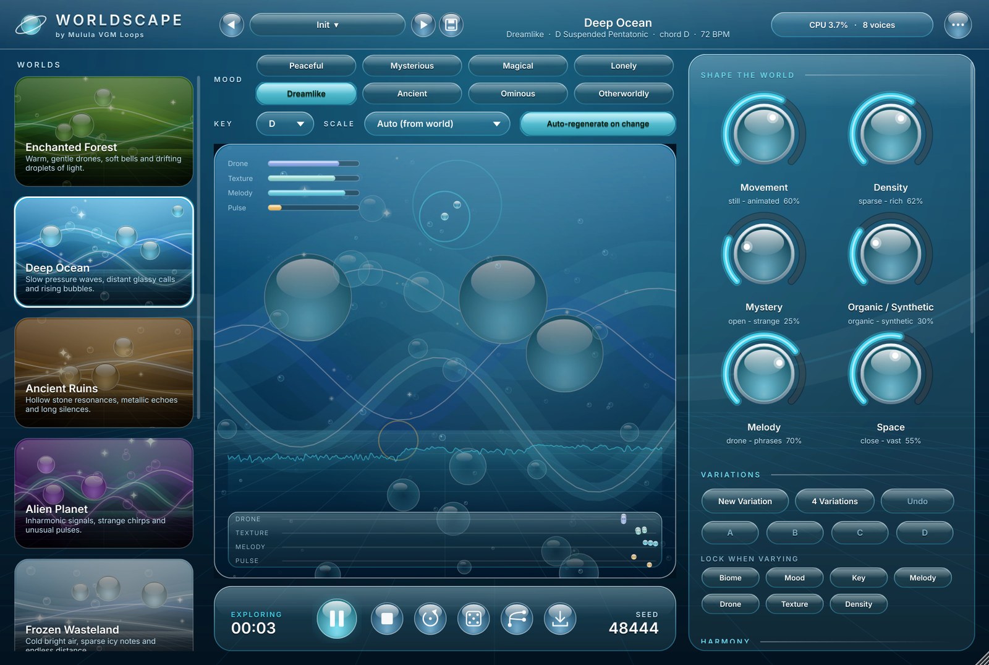Viewport: 989px width, 665px height.
Task: Click the Space knob
Action: [x=891, y=374]
